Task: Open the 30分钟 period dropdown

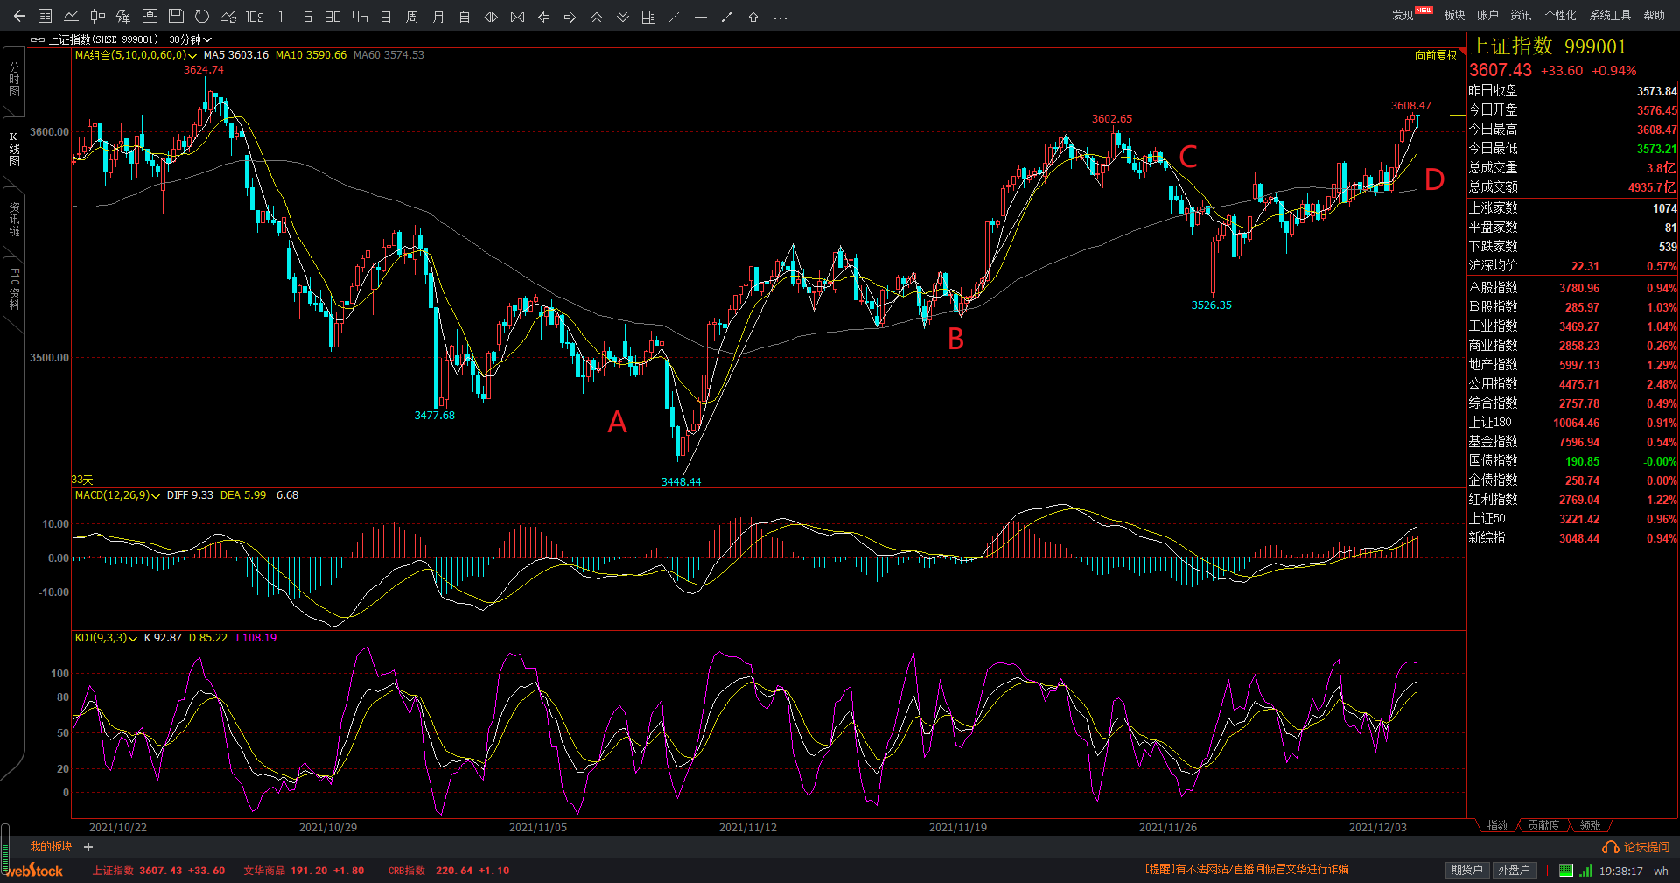Action: (x=190, y=39)
